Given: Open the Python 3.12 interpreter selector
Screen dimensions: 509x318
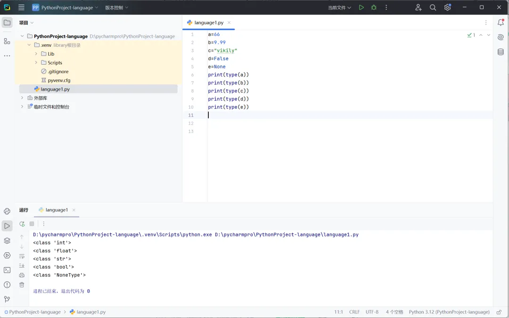Looking at the screenshot, I should point(449,312).
